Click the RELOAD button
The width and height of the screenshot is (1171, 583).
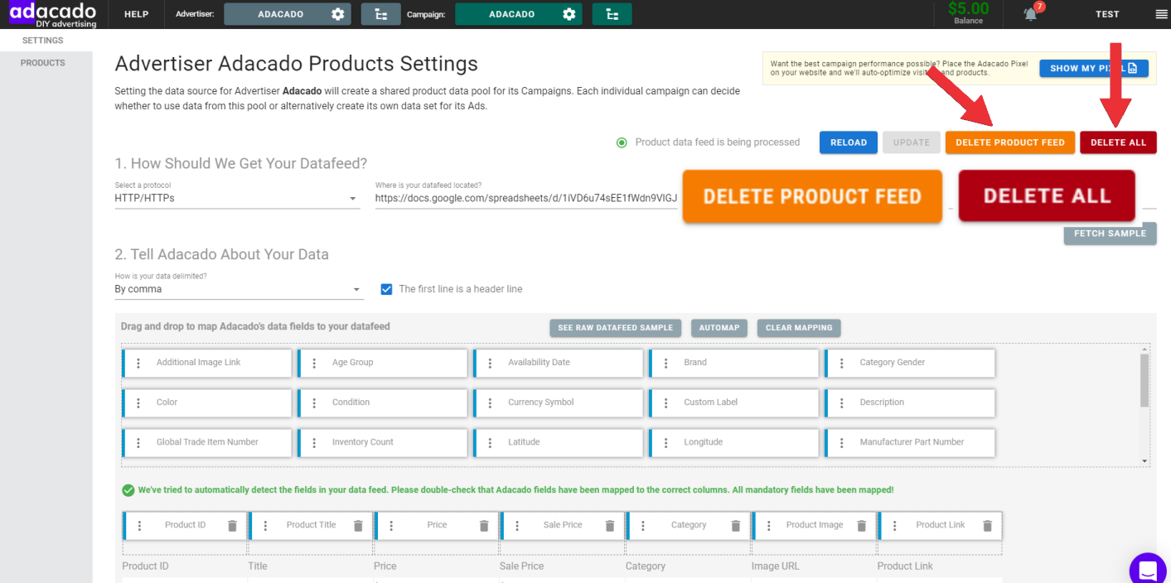pos(849,142)
